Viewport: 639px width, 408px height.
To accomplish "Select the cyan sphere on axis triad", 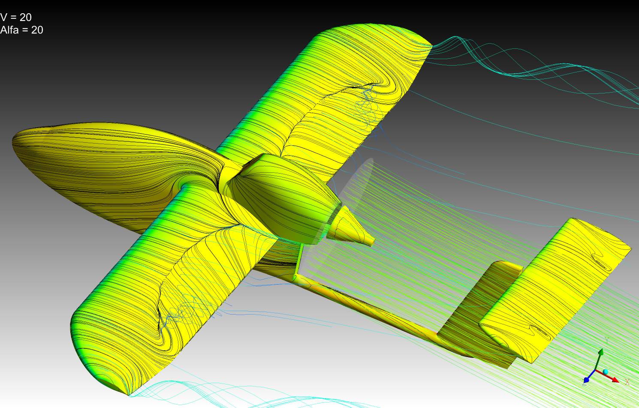I will click(x=606, y=372).
